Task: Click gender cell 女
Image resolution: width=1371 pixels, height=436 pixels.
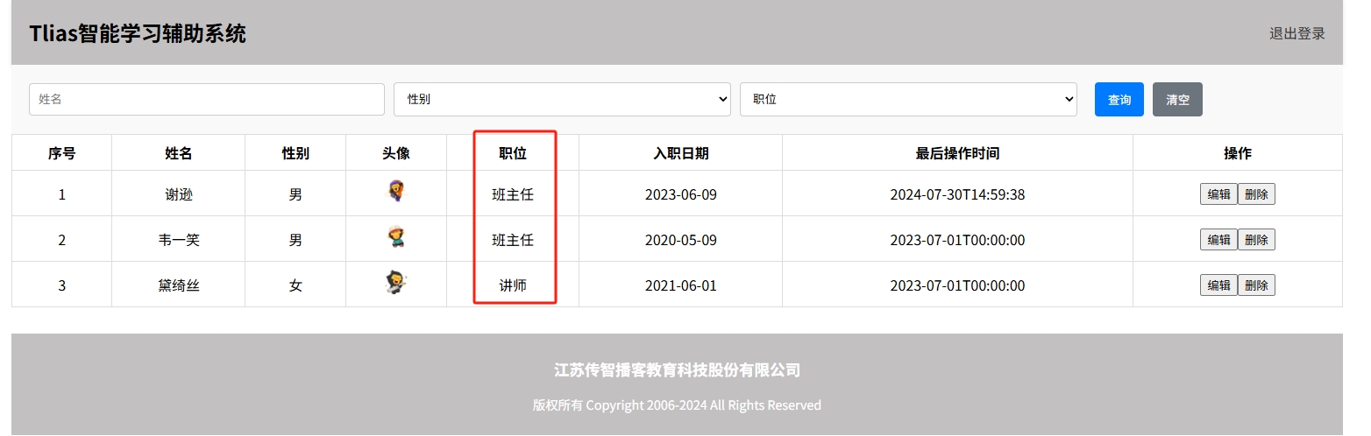Action: (x=295, y=285)
